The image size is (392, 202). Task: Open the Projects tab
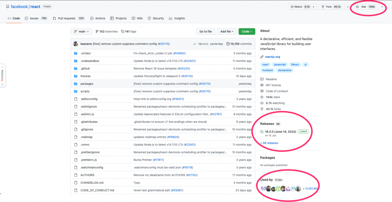pyautogui.click(x=118, y=18)
